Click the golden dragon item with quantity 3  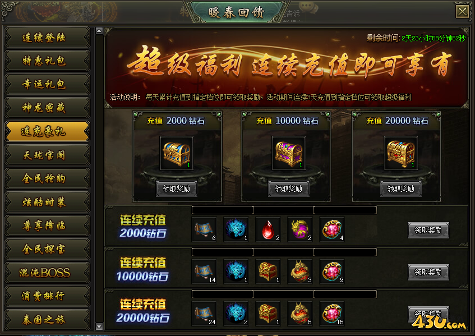click(300, 271)
